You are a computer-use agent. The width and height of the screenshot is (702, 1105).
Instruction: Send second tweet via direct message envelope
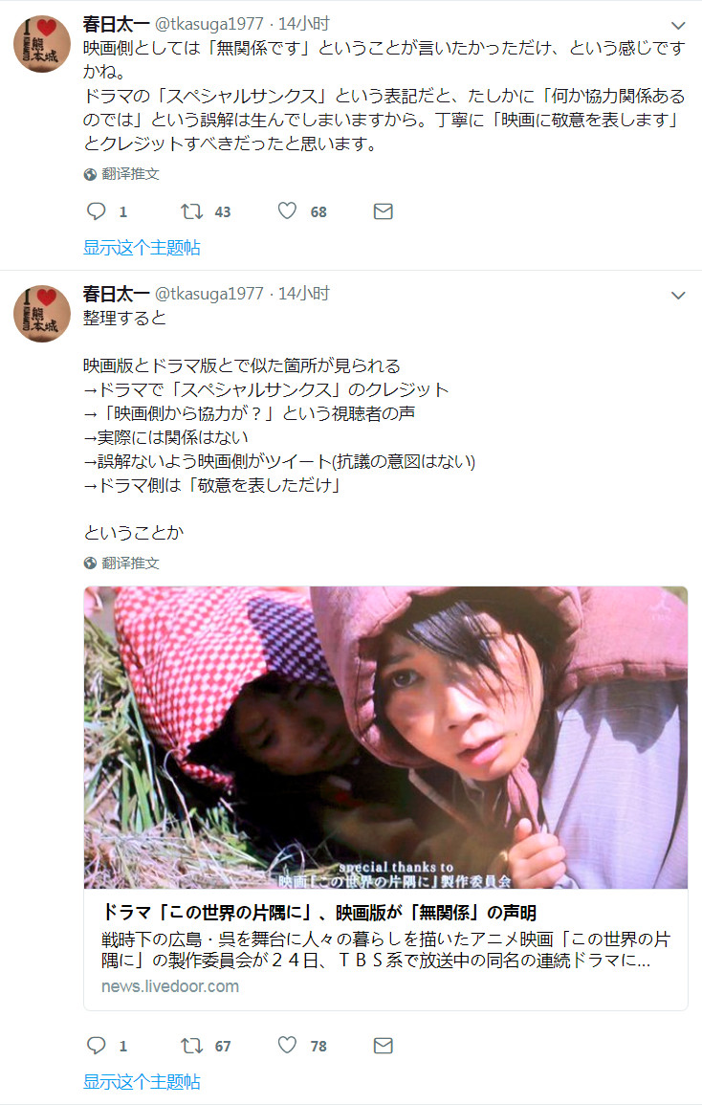click(x=383, y=1046)
